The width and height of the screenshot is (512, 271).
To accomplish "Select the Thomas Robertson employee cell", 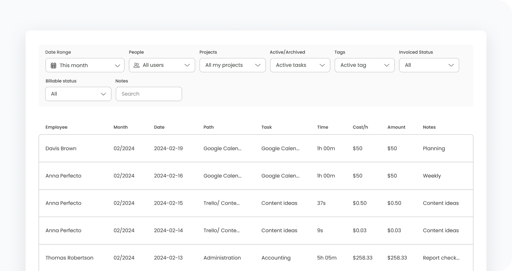I will point(70,258).
